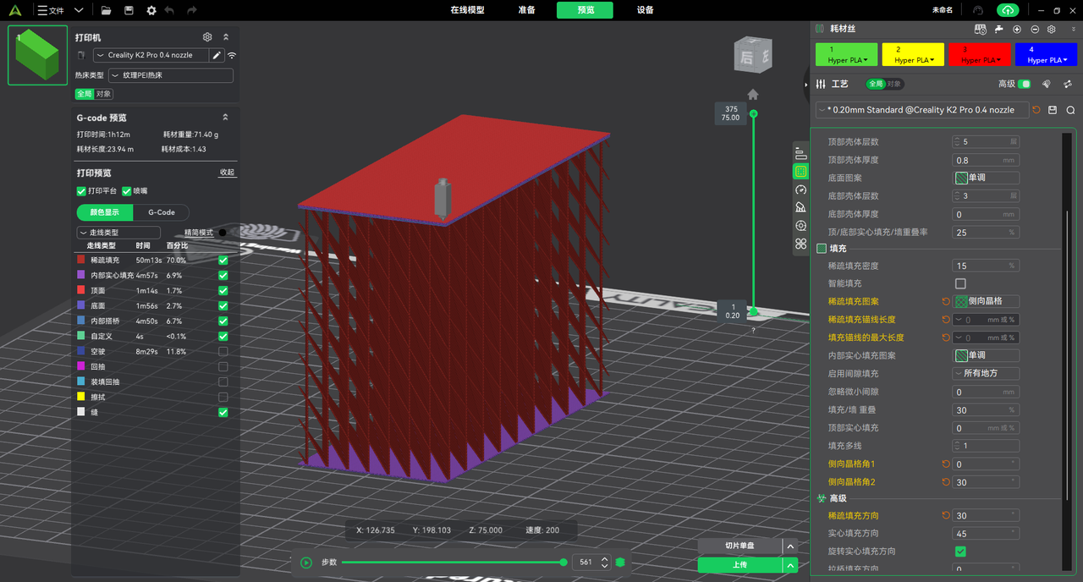Click the save disk icon in top toolbar

(129, 10)
